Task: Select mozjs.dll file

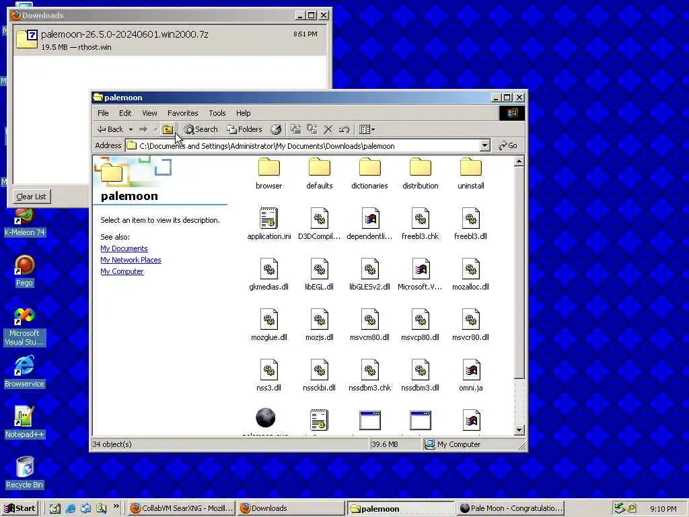Action: [320, 325]
